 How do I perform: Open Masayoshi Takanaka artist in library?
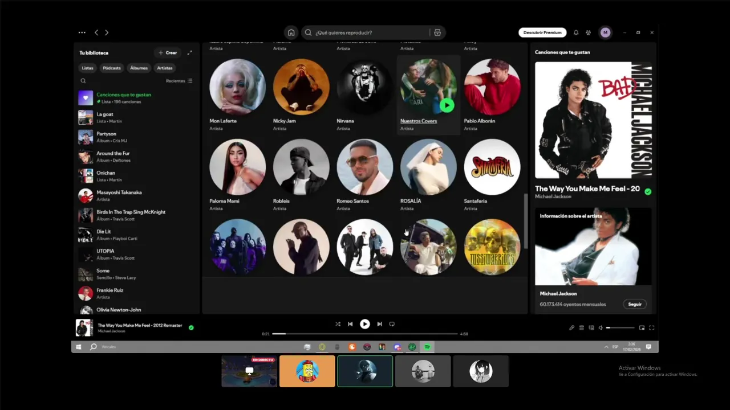point(137,196)
